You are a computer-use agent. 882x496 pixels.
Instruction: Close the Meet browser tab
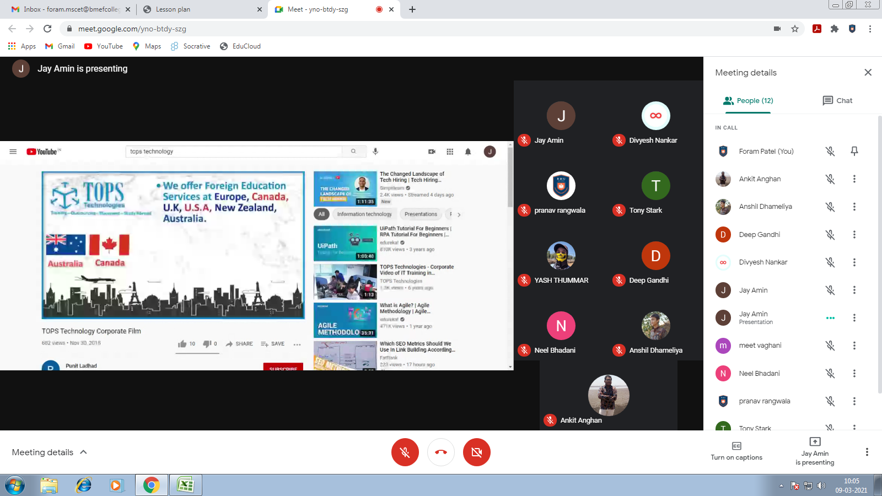pyautogui.click(x=391, y=9)
